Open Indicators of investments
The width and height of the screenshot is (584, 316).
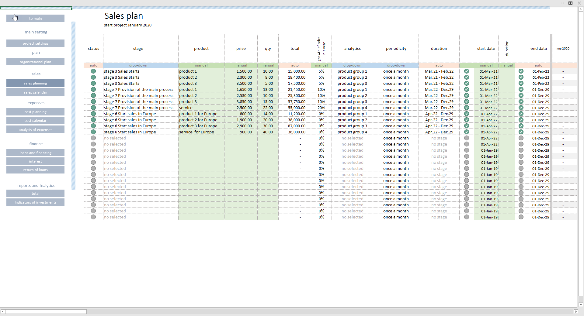pos(35,202)
